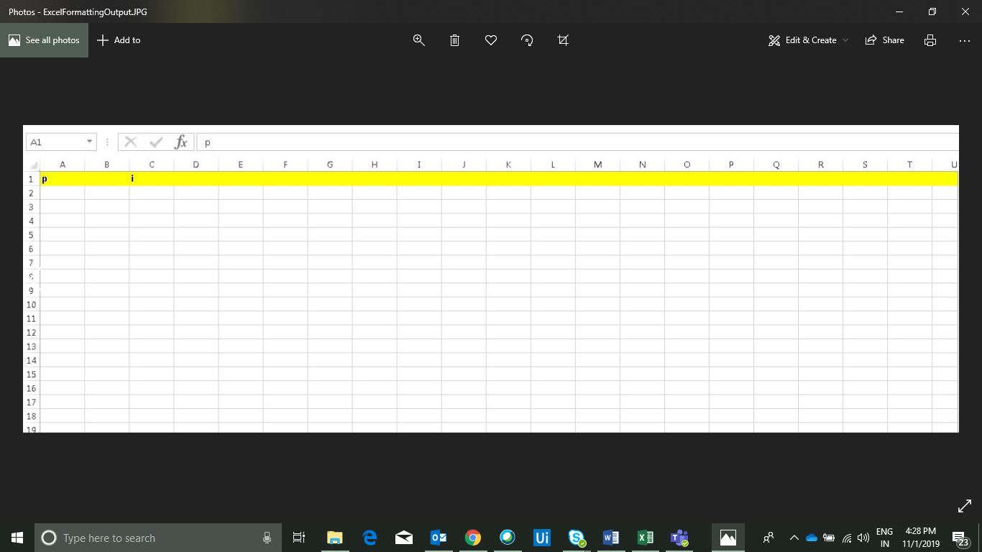Screen dimensions: 982x552
Task: Delete the photo using the trash icon
Action: tap(454, 40)
